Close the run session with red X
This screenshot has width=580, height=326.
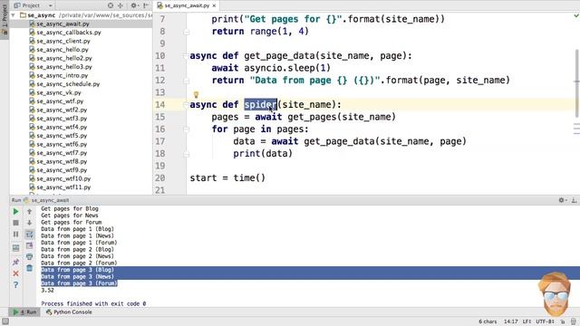[15, 273]
